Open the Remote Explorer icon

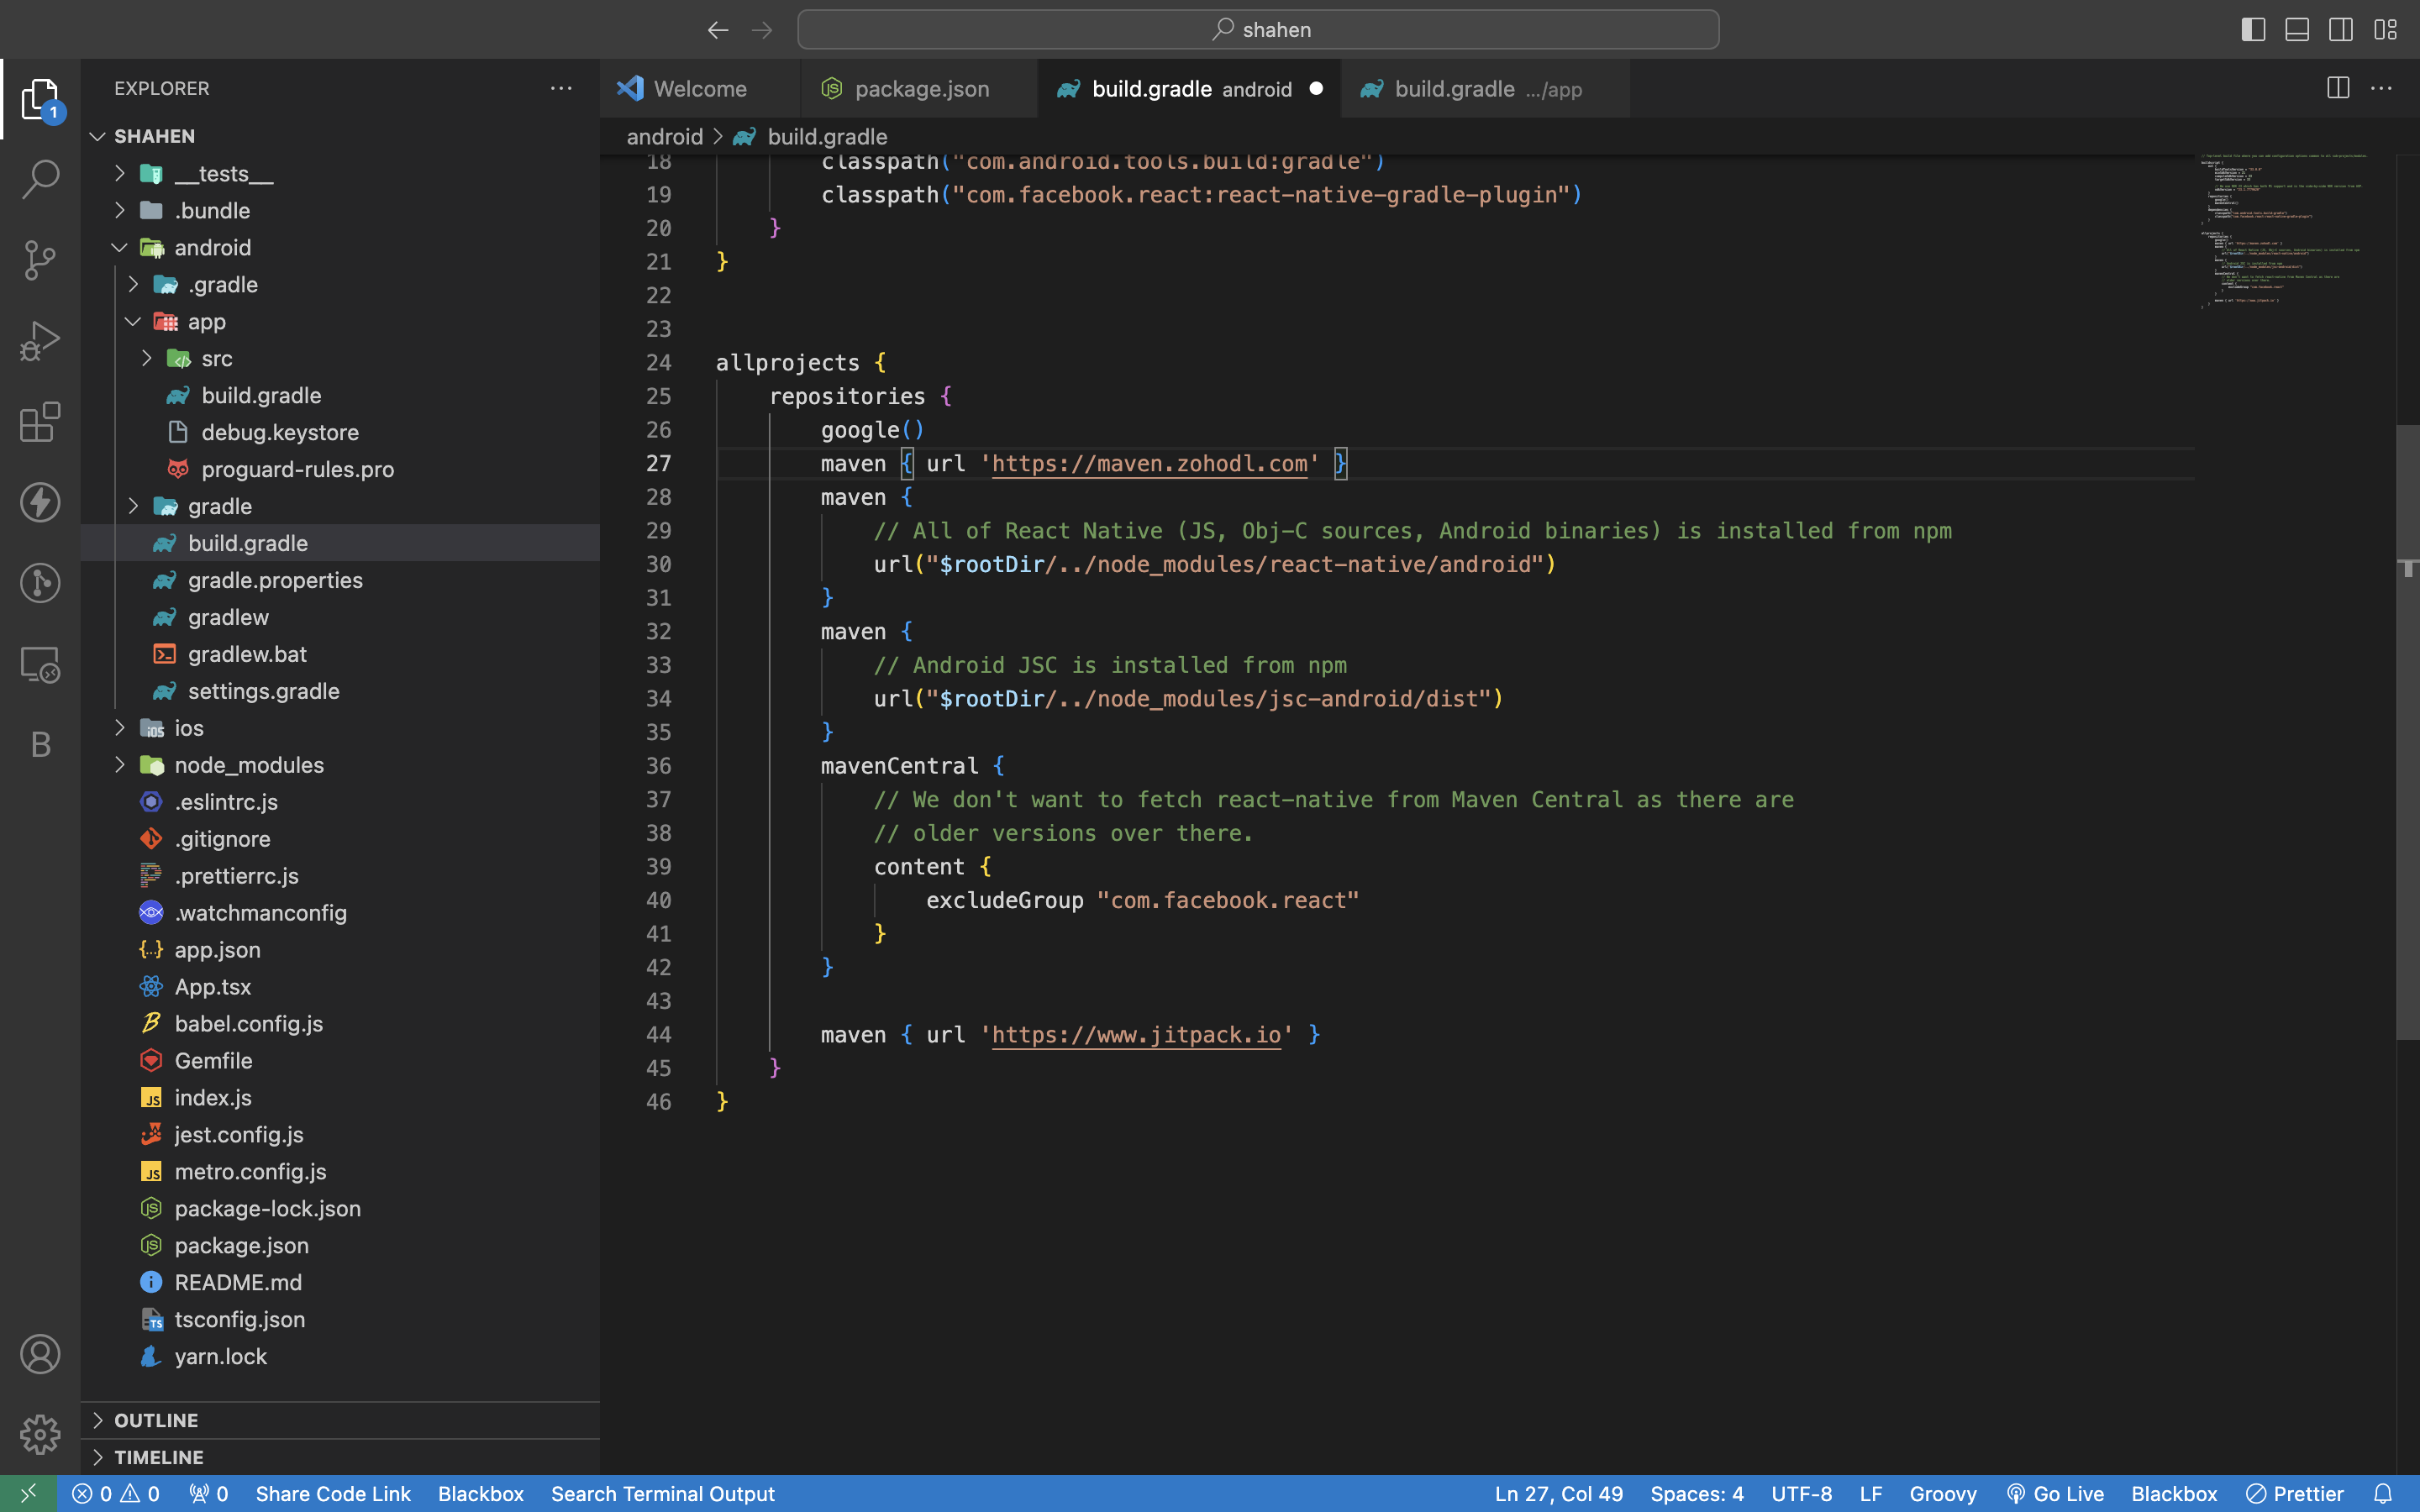click(40, 664)
